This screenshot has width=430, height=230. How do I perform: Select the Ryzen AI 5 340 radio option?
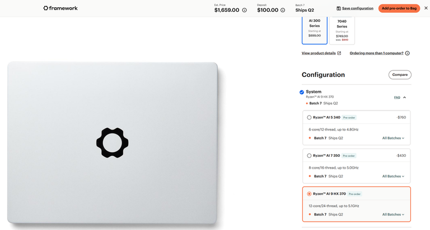click(309, 118)
